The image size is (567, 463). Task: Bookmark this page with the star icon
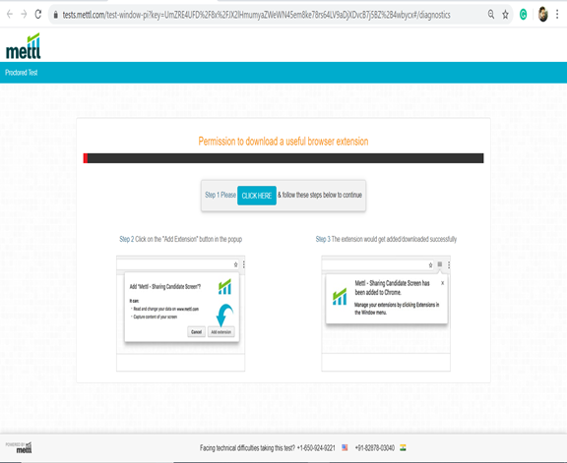pos(505,15)
